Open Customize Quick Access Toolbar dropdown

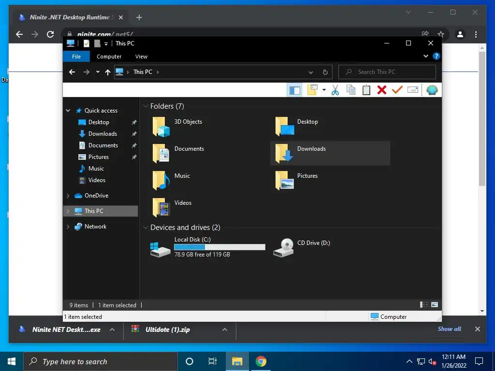coord(106,44)
